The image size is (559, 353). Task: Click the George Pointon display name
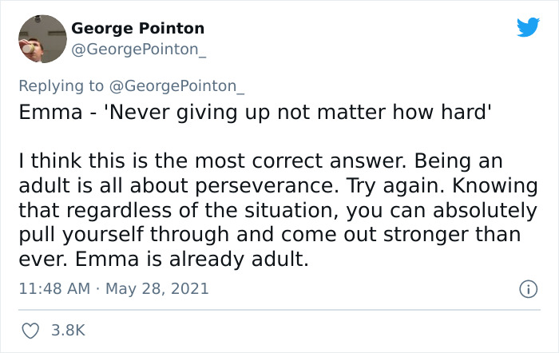(x=138, y=28)
